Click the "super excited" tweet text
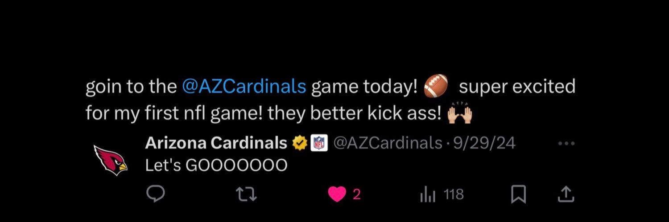 (516, 87)
